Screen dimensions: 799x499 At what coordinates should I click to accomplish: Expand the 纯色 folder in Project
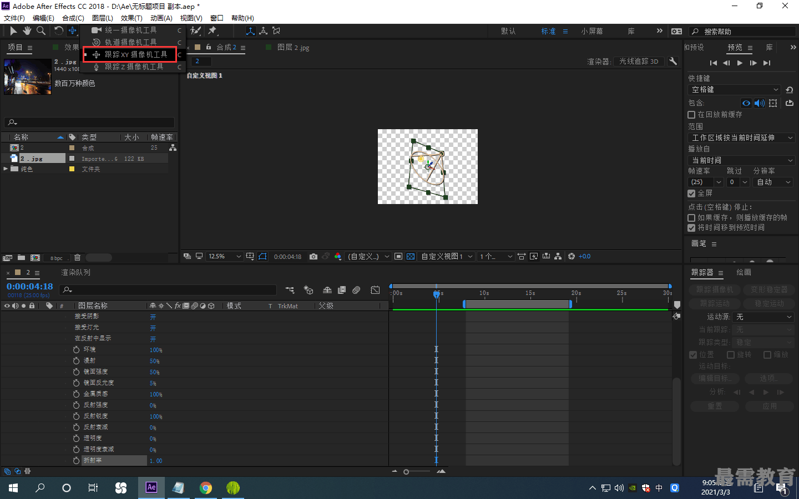coord(6,169)
